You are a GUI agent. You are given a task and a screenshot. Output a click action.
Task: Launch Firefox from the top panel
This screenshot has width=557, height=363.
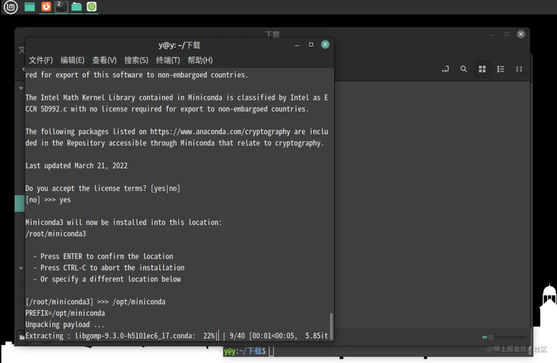tap(46, 7)
